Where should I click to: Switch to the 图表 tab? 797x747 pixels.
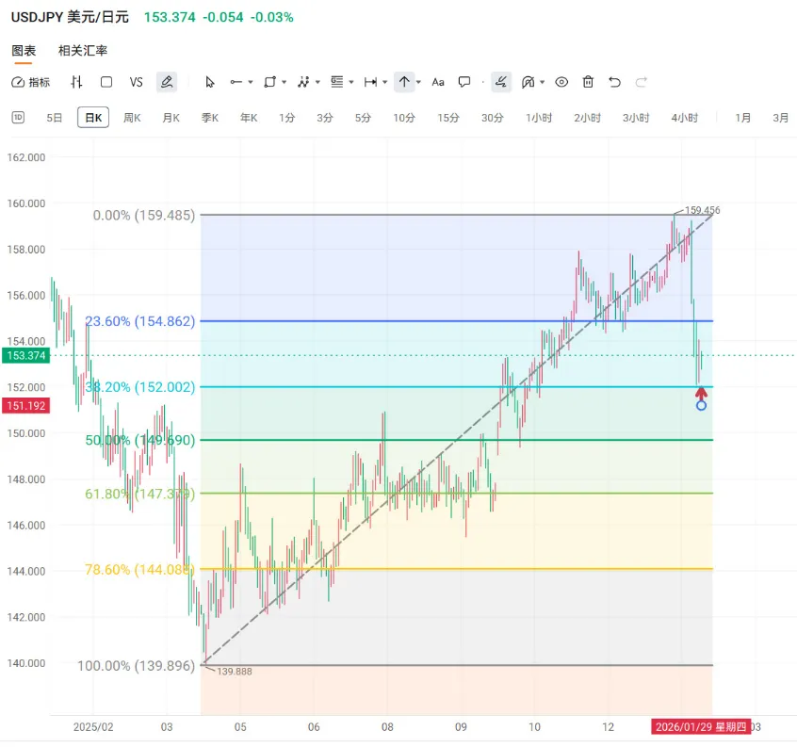[x=24, y=51]
